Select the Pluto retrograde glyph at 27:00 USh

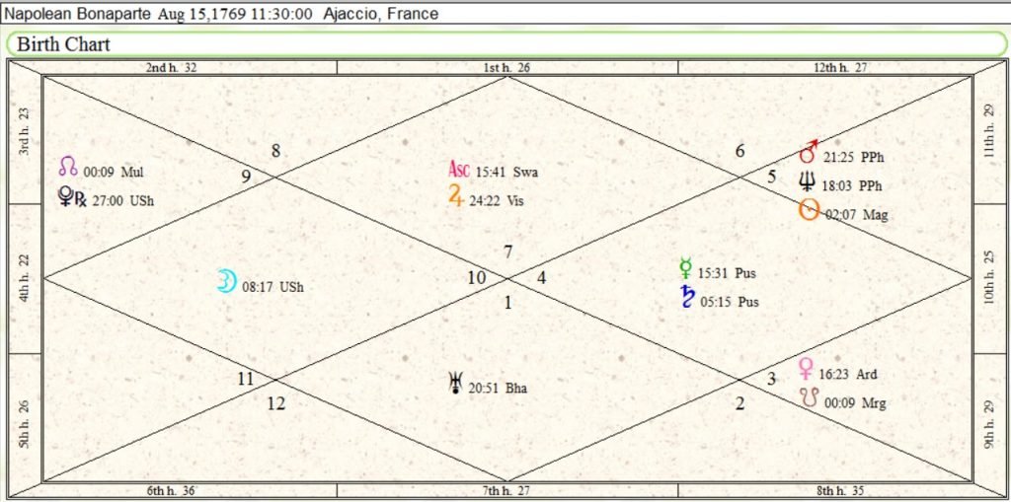click(x=72, y=196)
